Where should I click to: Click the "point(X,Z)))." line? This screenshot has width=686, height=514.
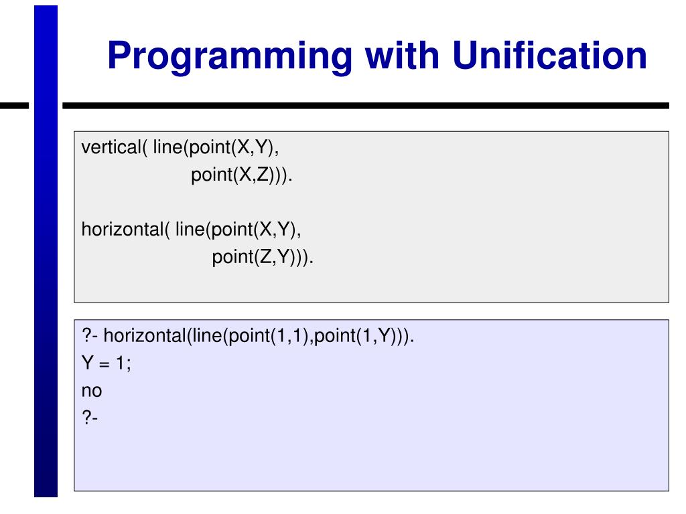point(242,175)
